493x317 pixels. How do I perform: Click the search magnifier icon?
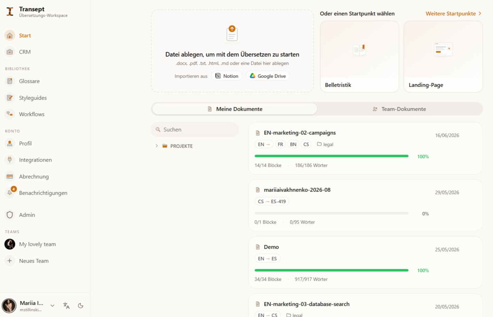[158, 130]
